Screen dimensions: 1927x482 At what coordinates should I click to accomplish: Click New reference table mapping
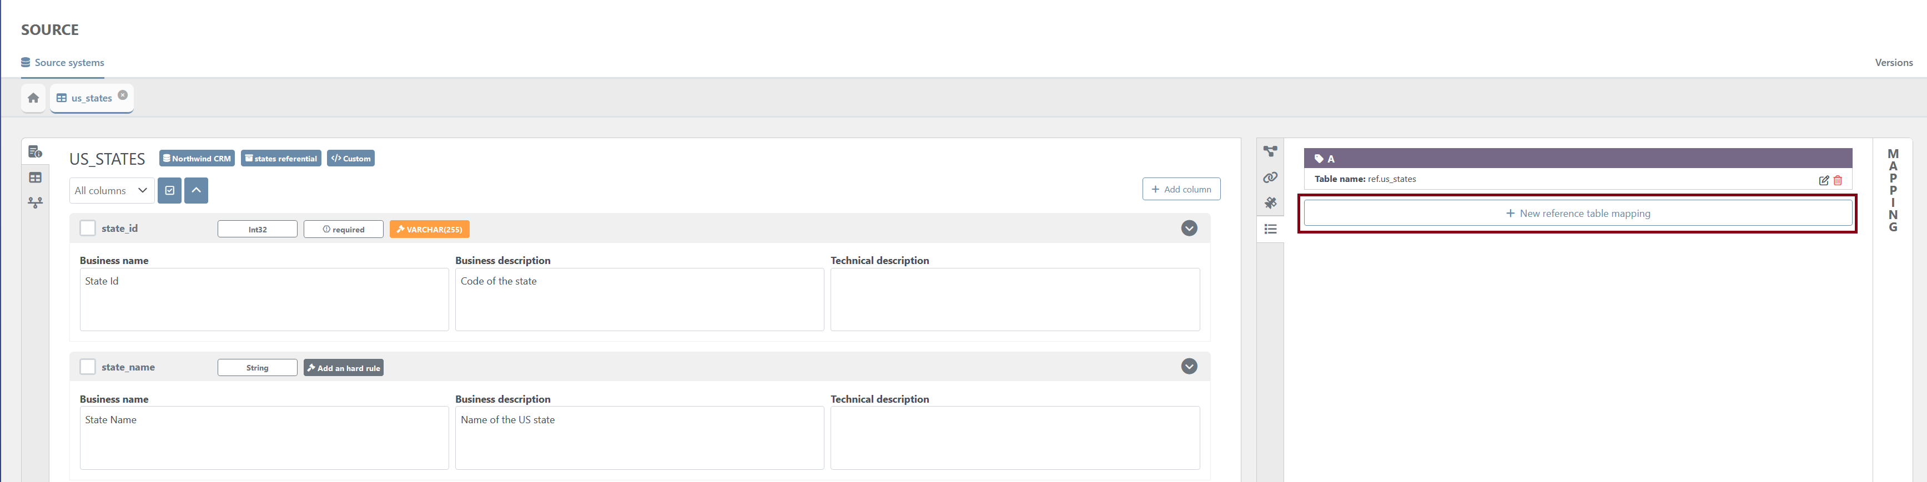point(1578,213)
